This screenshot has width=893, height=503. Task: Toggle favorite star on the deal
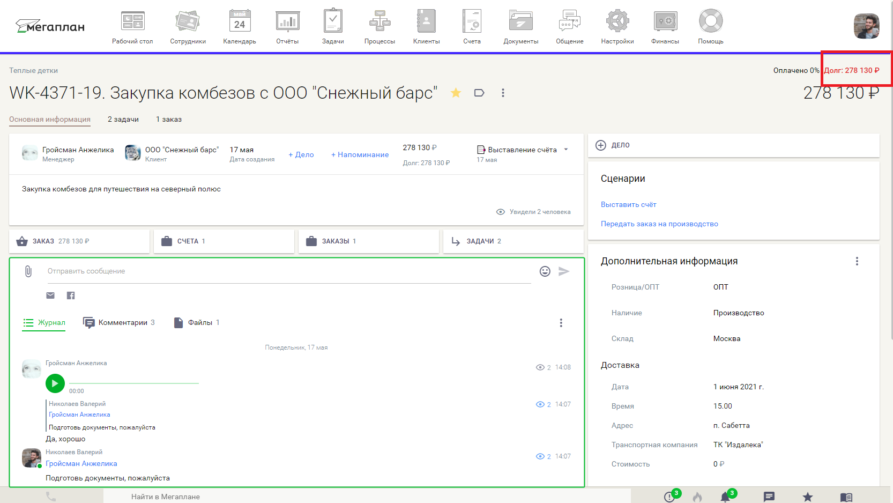coord(456,93)
